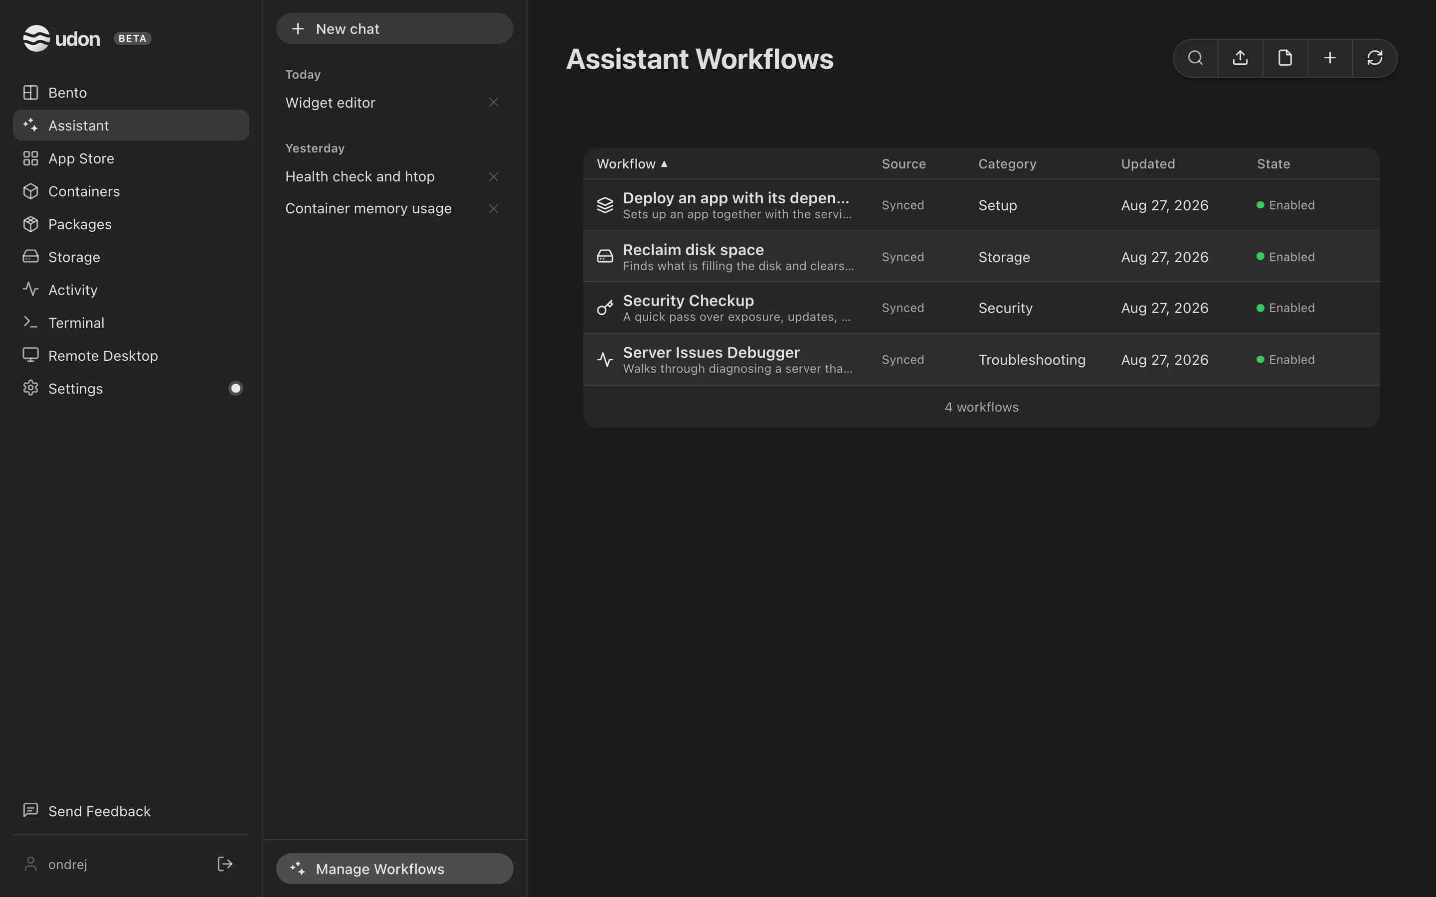The height and width of the screenshot is (897, 1436).
Task: Open Bento in the sidebar
Action: [x=131, y=93]
